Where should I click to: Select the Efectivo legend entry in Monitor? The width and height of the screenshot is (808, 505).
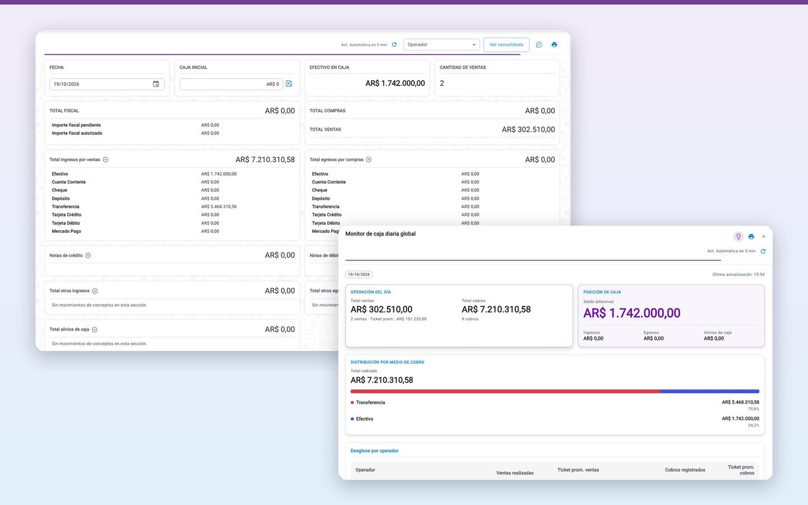coord(362,419)
